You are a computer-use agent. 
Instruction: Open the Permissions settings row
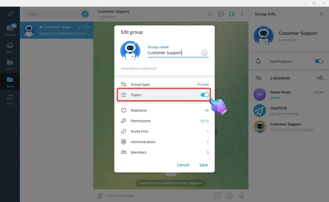click(x=164, y=121)
